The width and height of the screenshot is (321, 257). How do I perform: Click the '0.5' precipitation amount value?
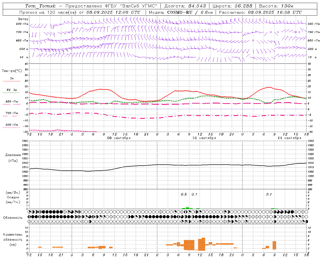point(184,194)
